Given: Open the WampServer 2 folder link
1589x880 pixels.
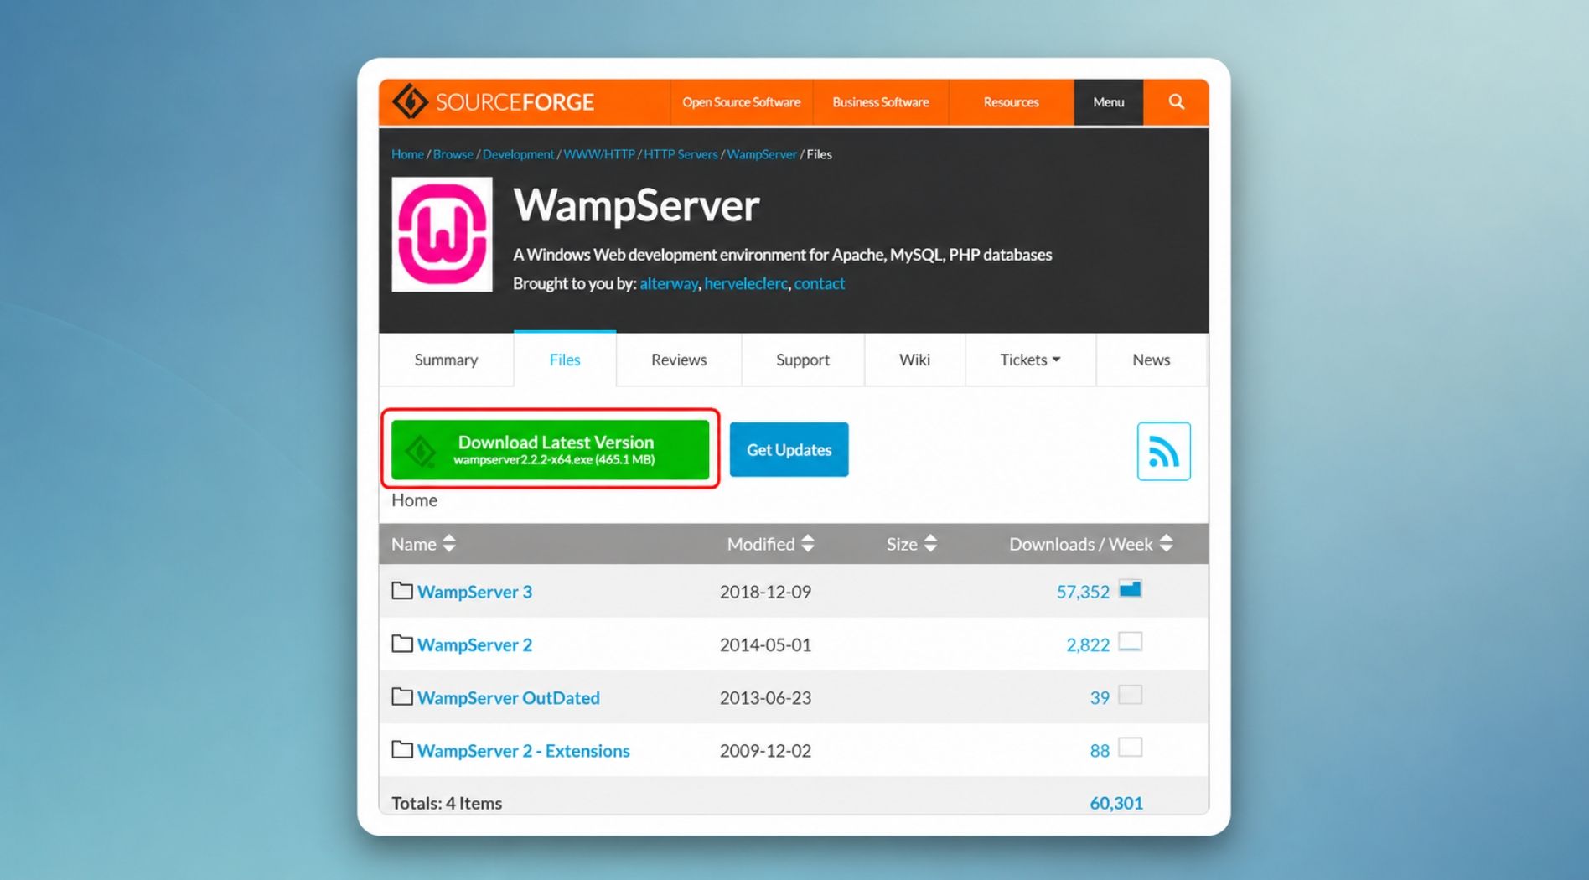Looking at the screenshot, I should pos(474,644).
